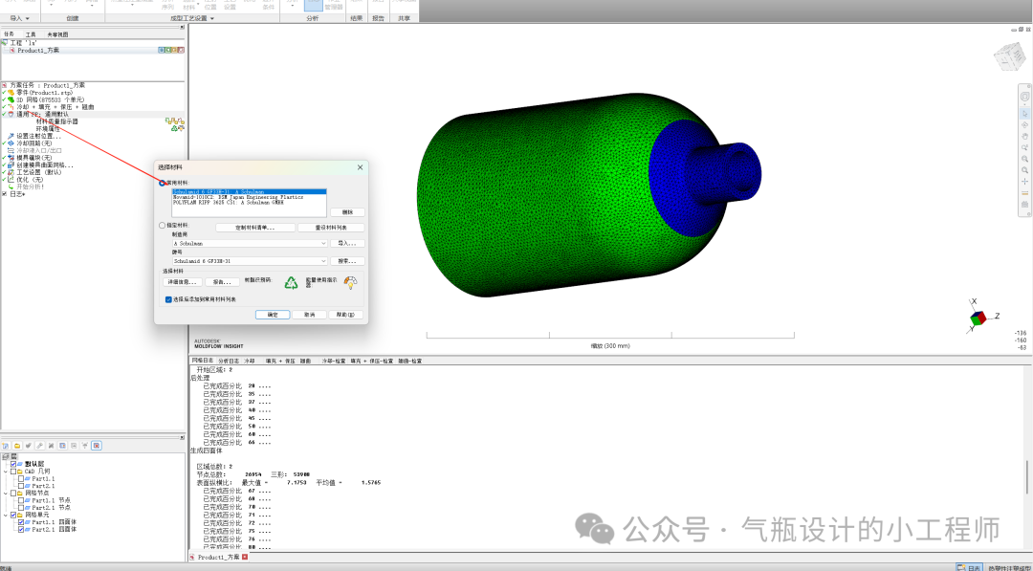Close the layer panel with its small X
Viewport: 1033px width, 571px height.
(182, 437)
